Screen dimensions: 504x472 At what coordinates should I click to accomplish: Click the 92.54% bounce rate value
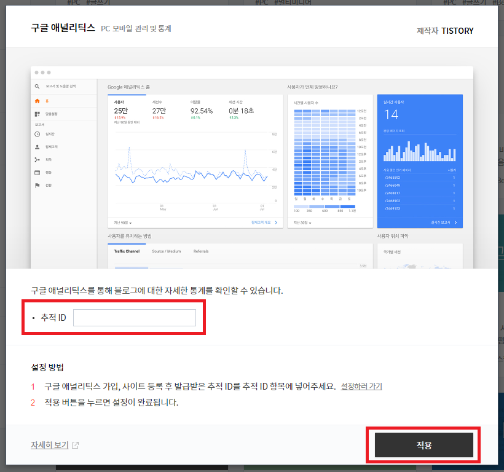coord(202,111)
